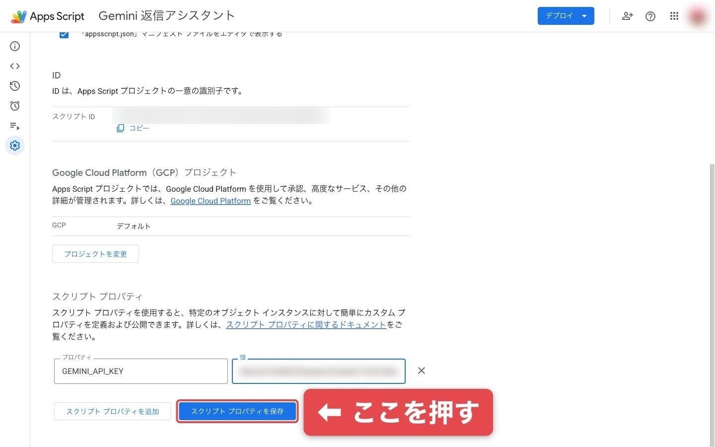Select the Project Settings gear icon
Image resolution: width=715 pixels, height=447 pixels.
pyautogui.click(x=15, y=146)
